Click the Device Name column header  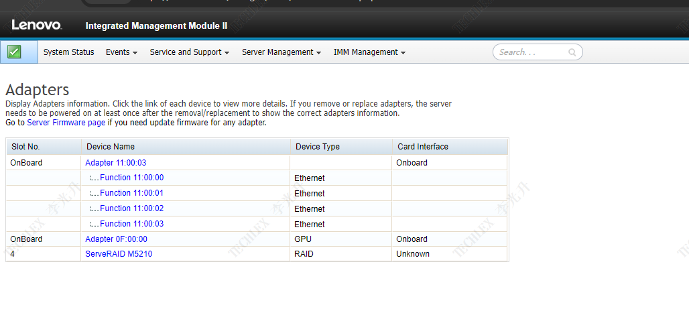click(x=186, y=146)
